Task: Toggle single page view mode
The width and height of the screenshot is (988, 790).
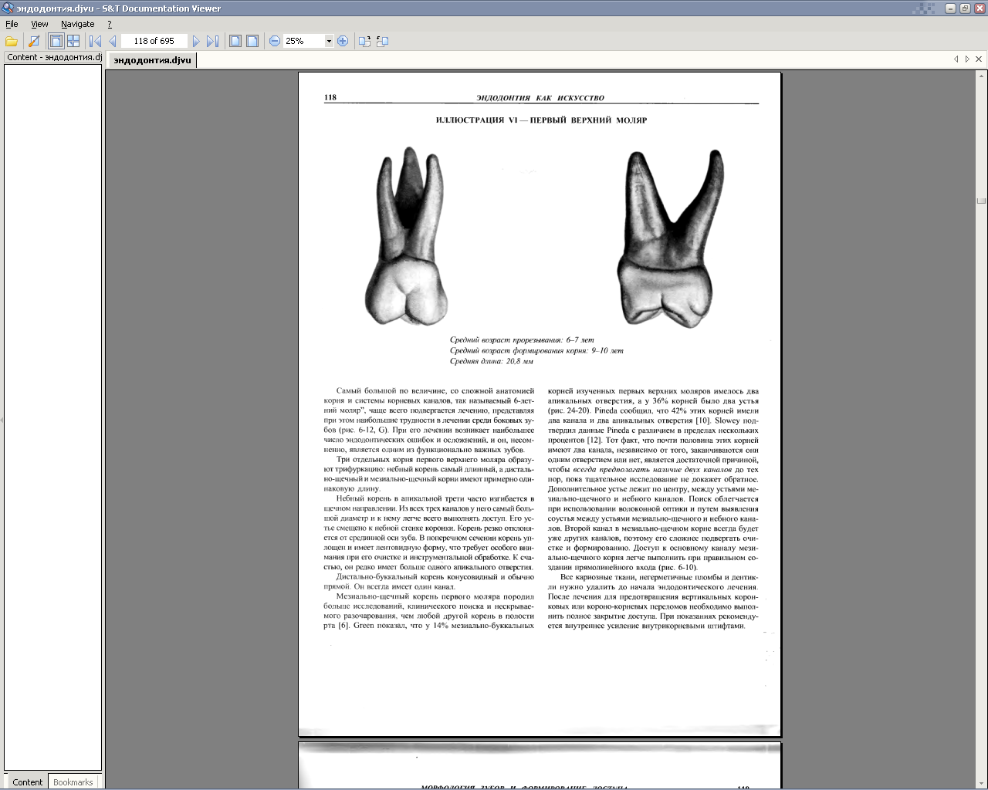Action: pos(56,41)
